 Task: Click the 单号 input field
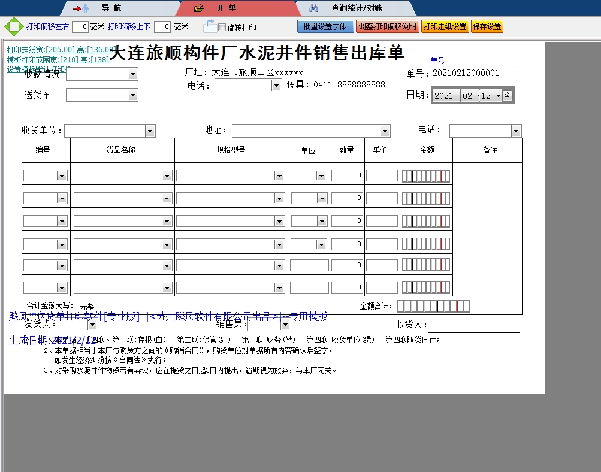pyautogui.click(x=473, y=73)
